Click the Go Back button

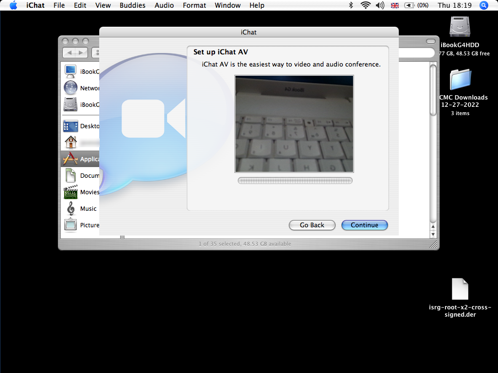[x=312, y=225]
